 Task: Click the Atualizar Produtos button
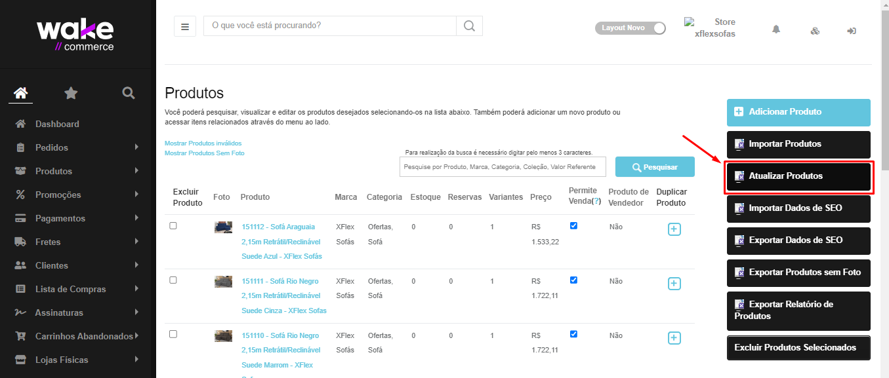pyautogui.click(x=798, y=176)
